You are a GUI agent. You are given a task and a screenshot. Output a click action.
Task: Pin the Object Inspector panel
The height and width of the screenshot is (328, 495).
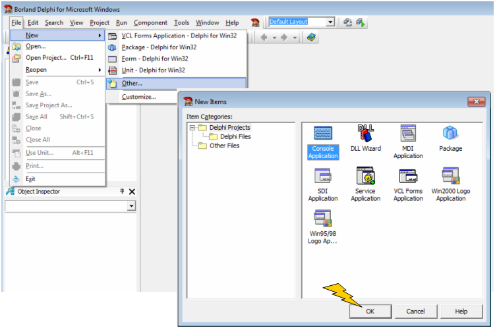[122, 191]
